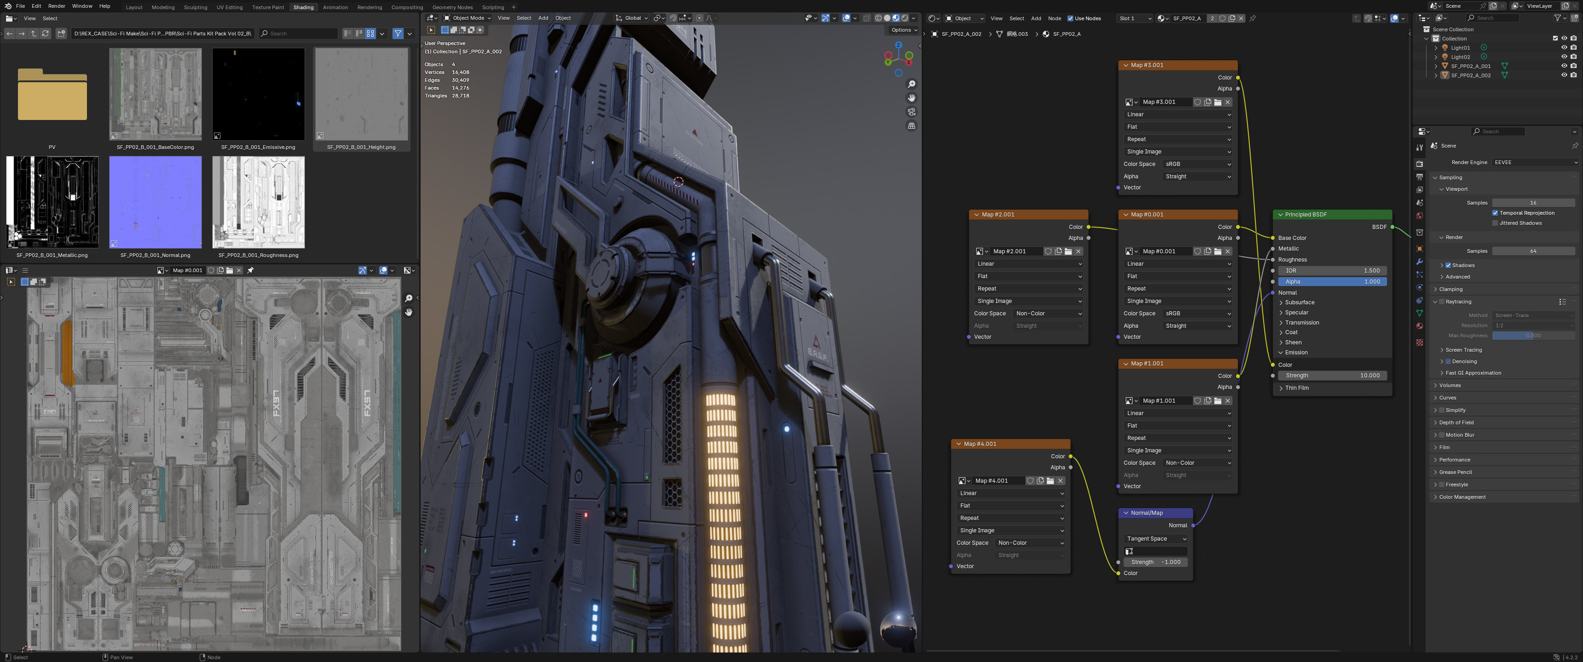Viewport: 1583px width, 662px height.
Task: Toggle the camera view icon
Action: pos(911,112)
